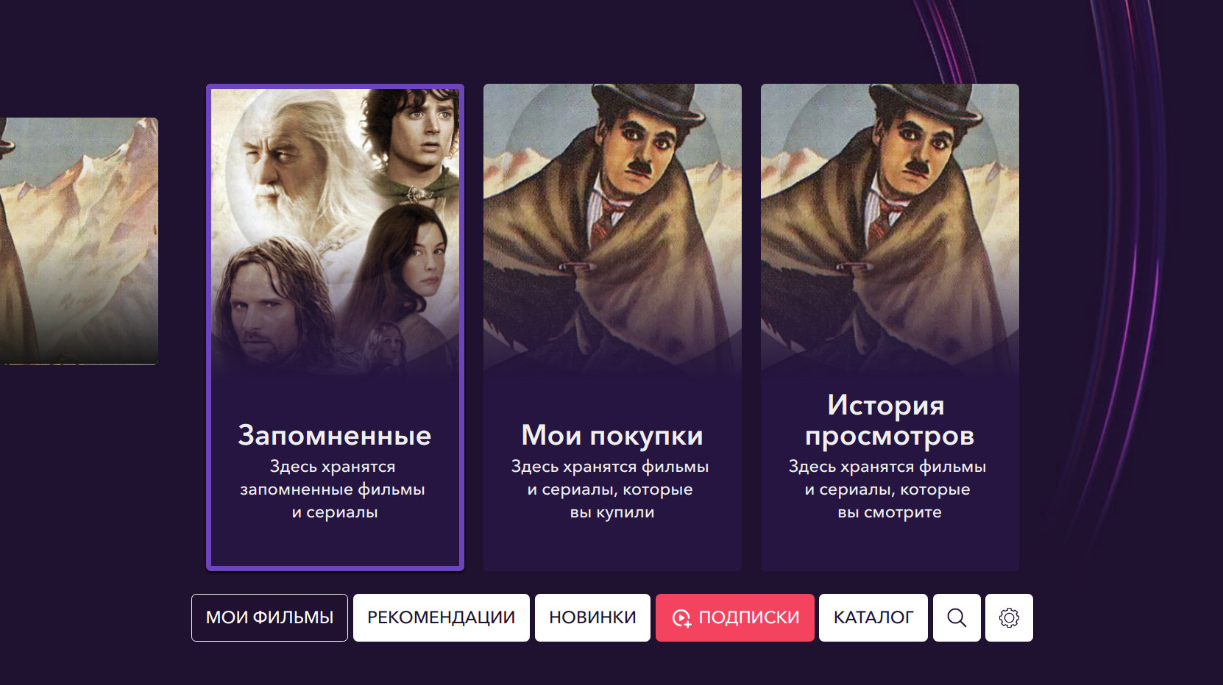Click the Lord of the Rings poster
Viewport: 1223px width, 685px height.
[335, 232]
